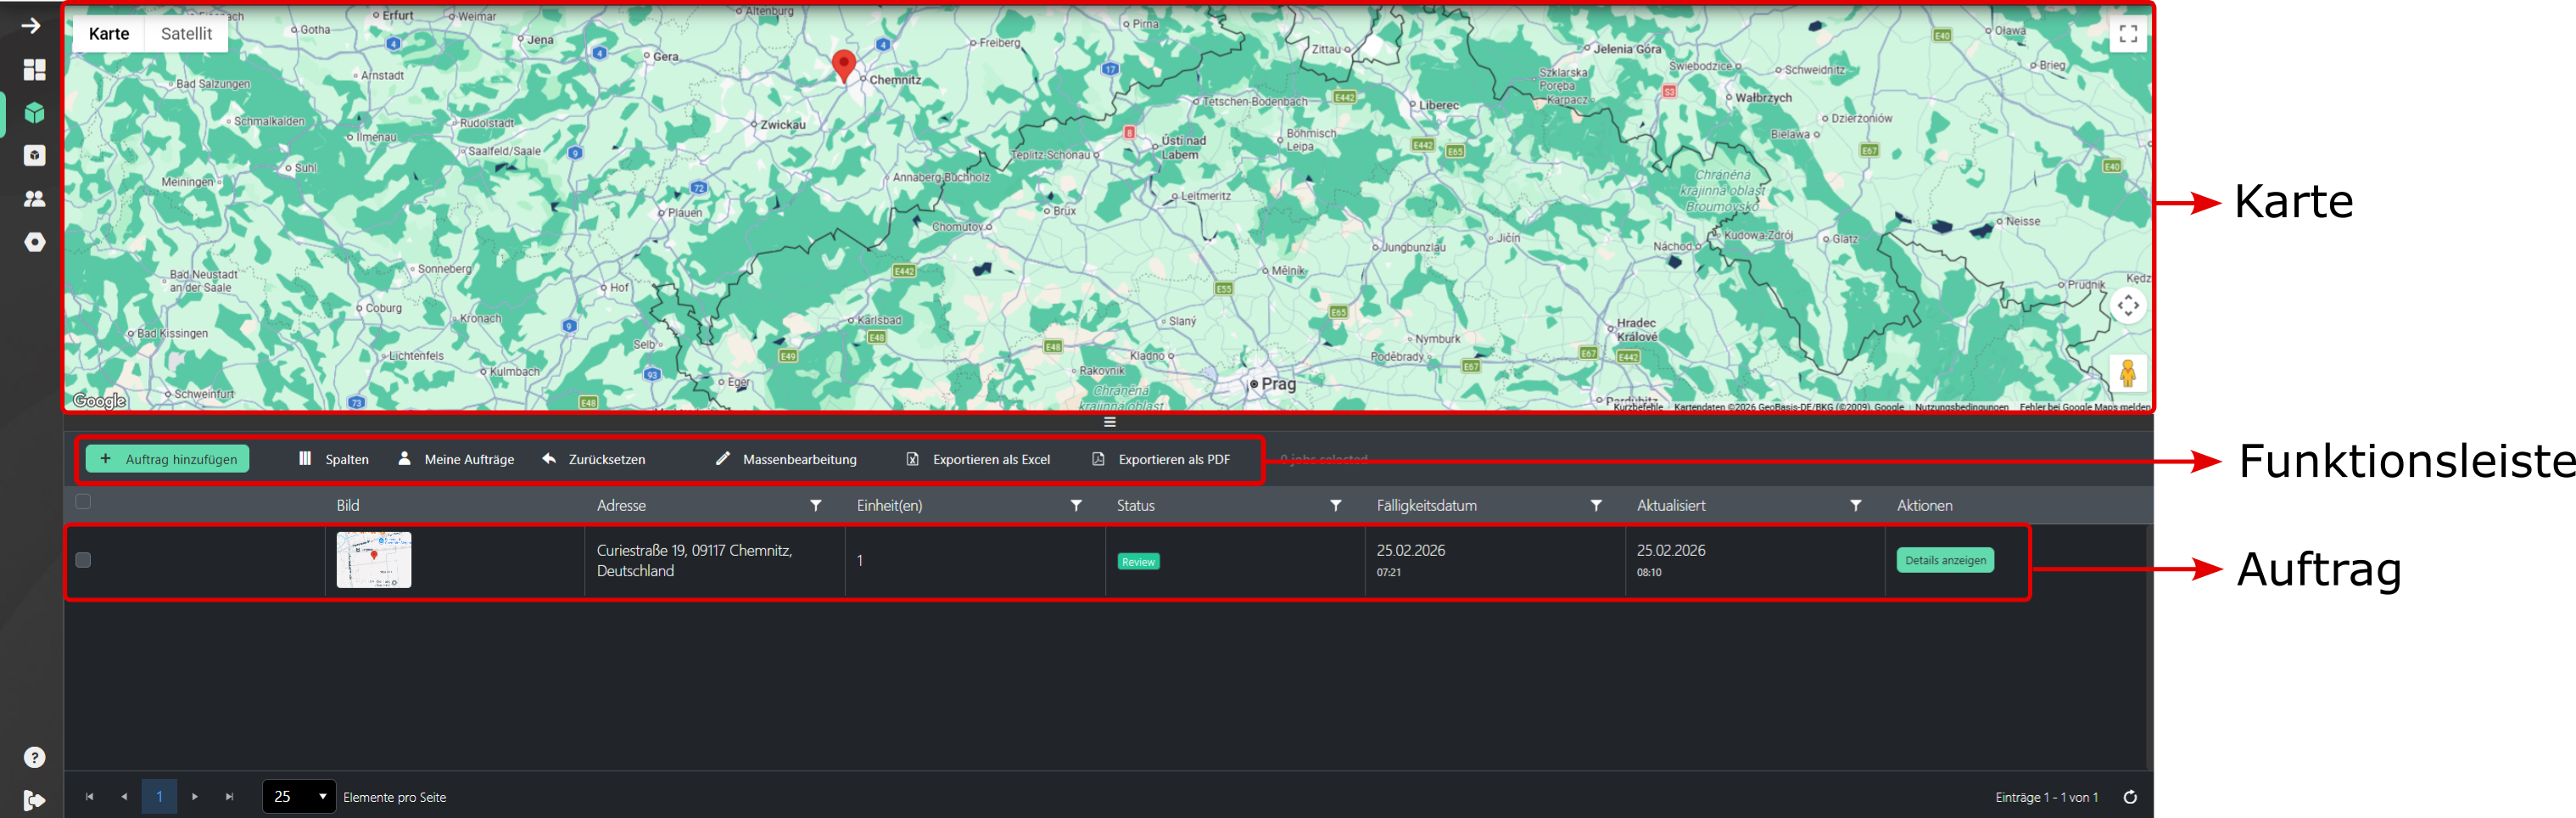The image size is (2576, 818).
Task: Expand the sidebar with the arrow icon
Action: [x=31, y=26]
